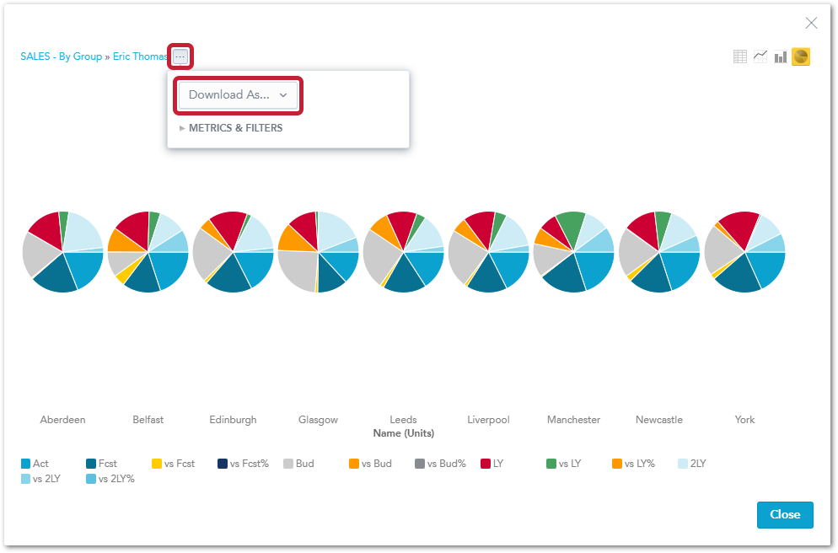The image size is (838, 553).
Task: Click the vs Bud legend color swatch
Action: coord(354,464)
